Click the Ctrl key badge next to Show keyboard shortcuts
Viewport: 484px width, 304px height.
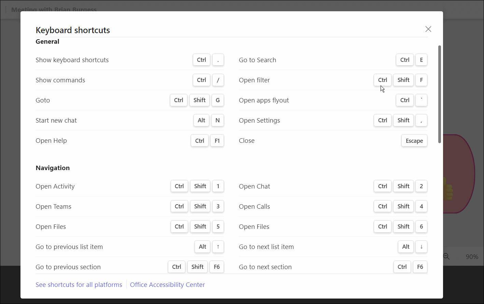201,59
